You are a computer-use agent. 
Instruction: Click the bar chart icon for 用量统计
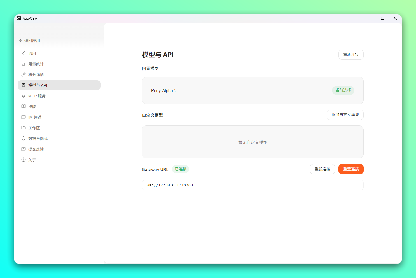click(x=24, y=64)
